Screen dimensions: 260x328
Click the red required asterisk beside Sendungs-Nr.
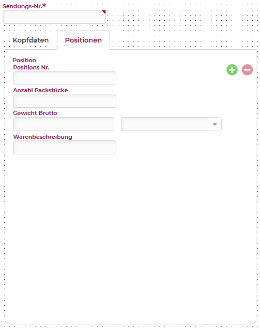click(44, 5)
